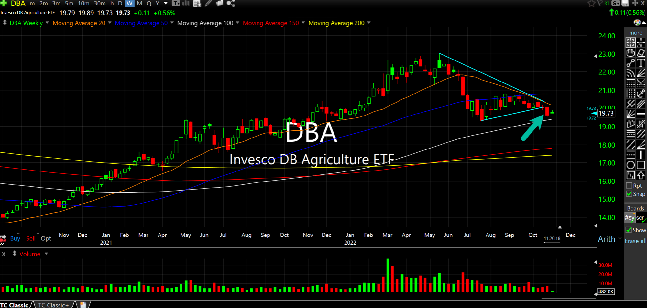
Task: Select the circle shape drawing tool
Action: pos(631,165)
